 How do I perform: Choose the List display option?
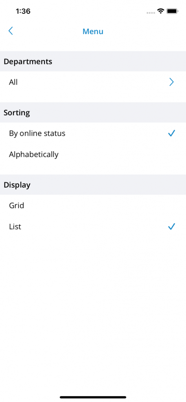click(x=93, y=227)
